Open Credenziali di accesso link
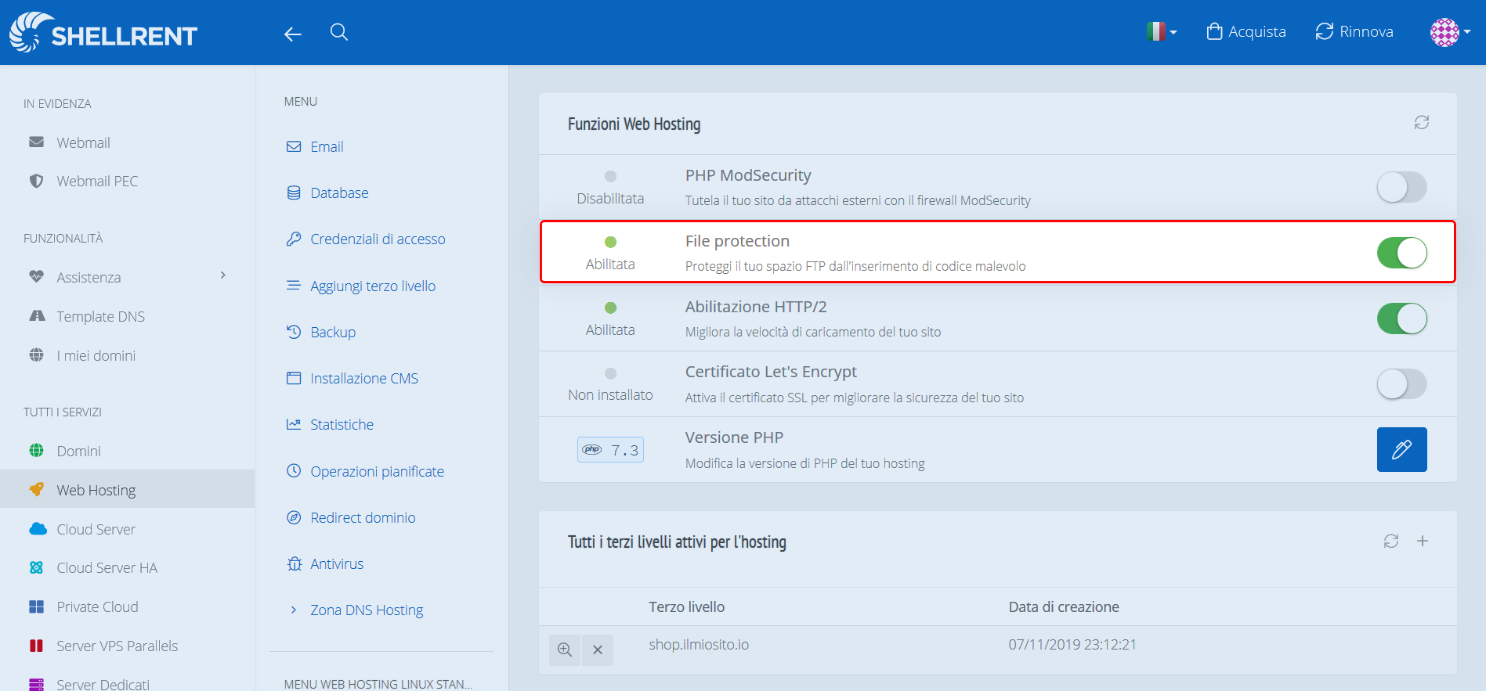1486x691 pixels. [x=378, y=239]
